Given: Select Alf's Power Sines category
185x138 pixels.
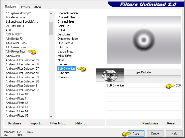Looking at the screenshot, I should (x=16, y=47).
